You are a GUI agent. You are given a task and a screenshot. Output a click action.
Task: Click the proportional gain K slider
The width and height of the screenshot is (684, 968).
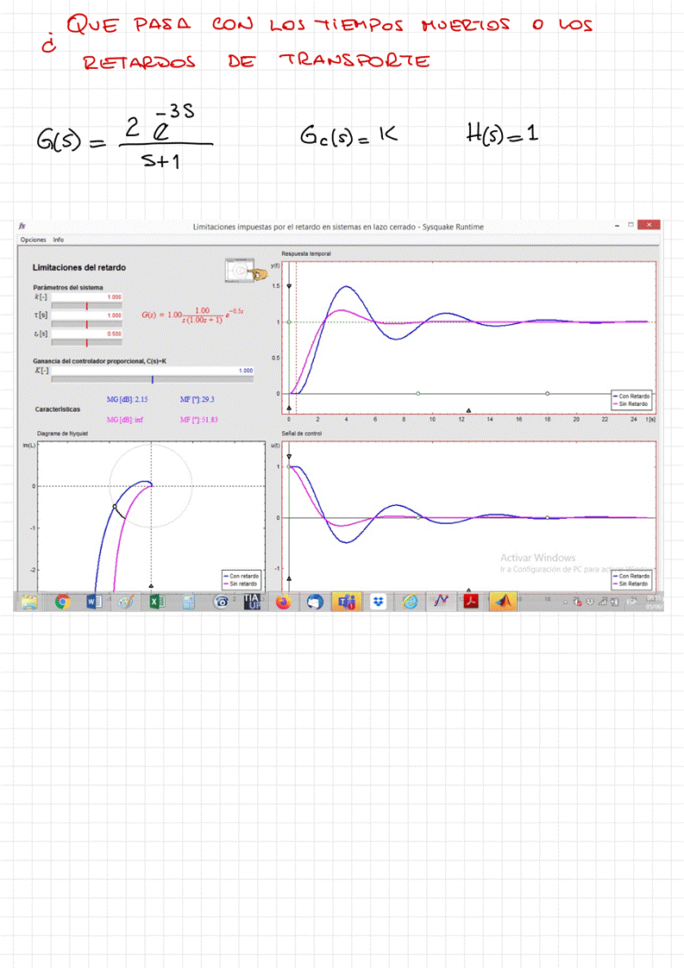(152, 378)
